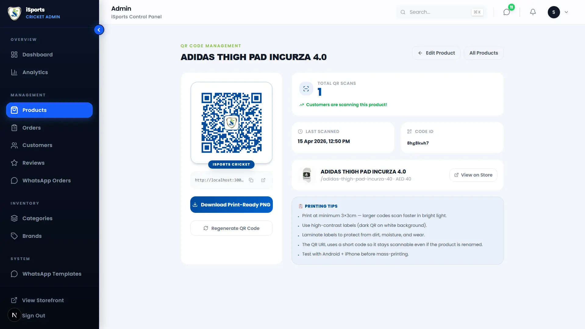The image size is (585, 329).
Task: Click the View Storefront external-link icon
Action: pos(14,300)
